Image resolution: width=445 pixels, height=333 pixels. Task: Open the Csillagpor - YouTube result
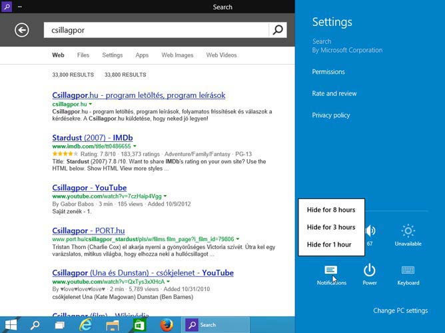point(89,188)
